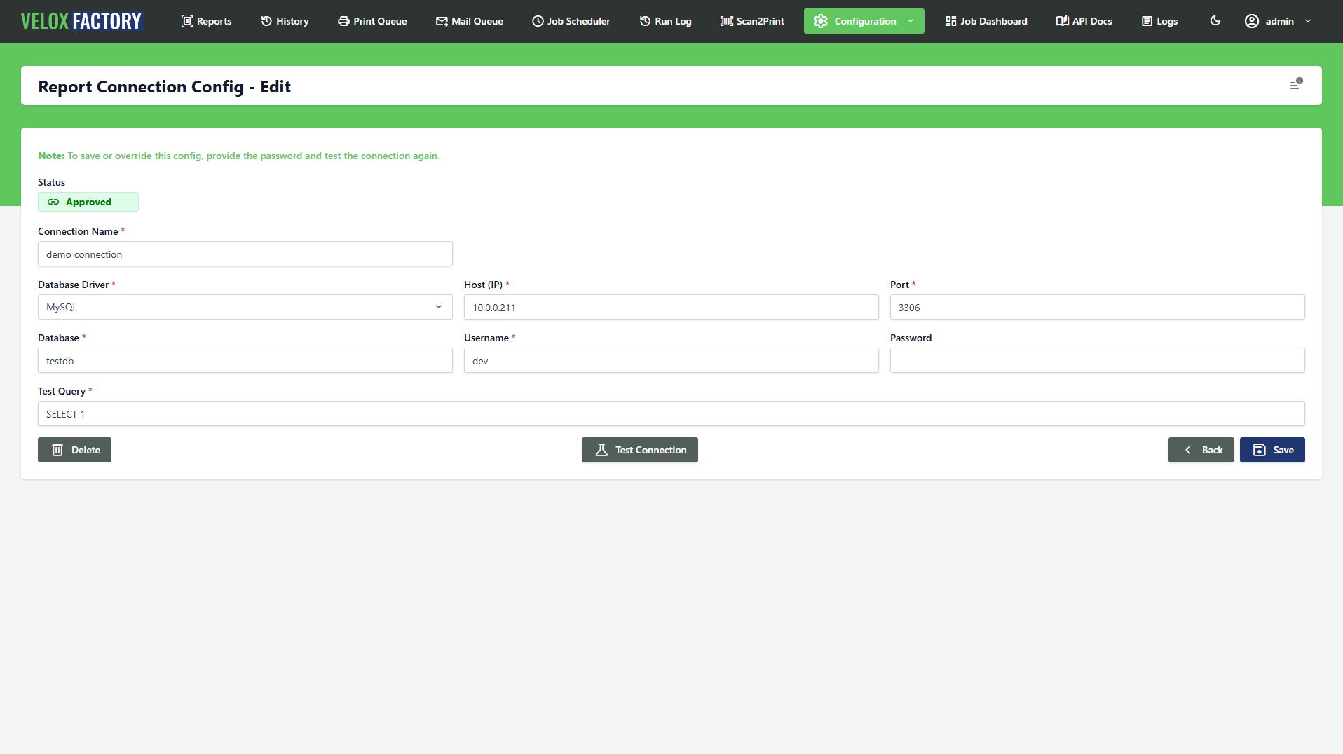Viewport: 1343px width, 754px height.
Task: Open the API Docs menu item
Action: tap(1084, 21)
